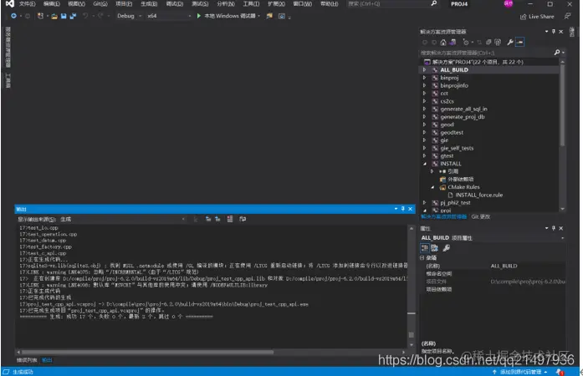
Task: Switch to the 解决方案资源管理器 bottom tab
Action: pos(444,216)
